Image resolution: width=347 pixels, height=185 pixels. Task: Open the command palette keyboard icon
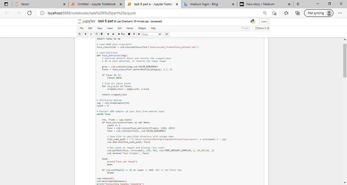[166, 34]
